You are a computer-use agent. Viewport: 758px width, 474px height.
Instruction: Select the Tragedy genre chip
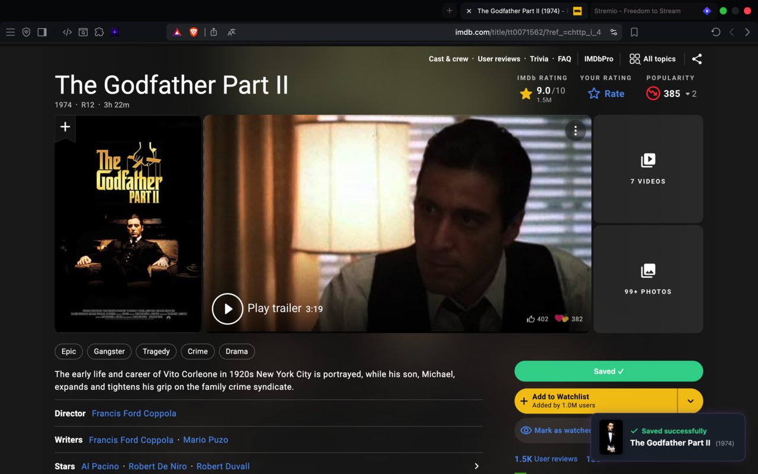coord(156,351)
